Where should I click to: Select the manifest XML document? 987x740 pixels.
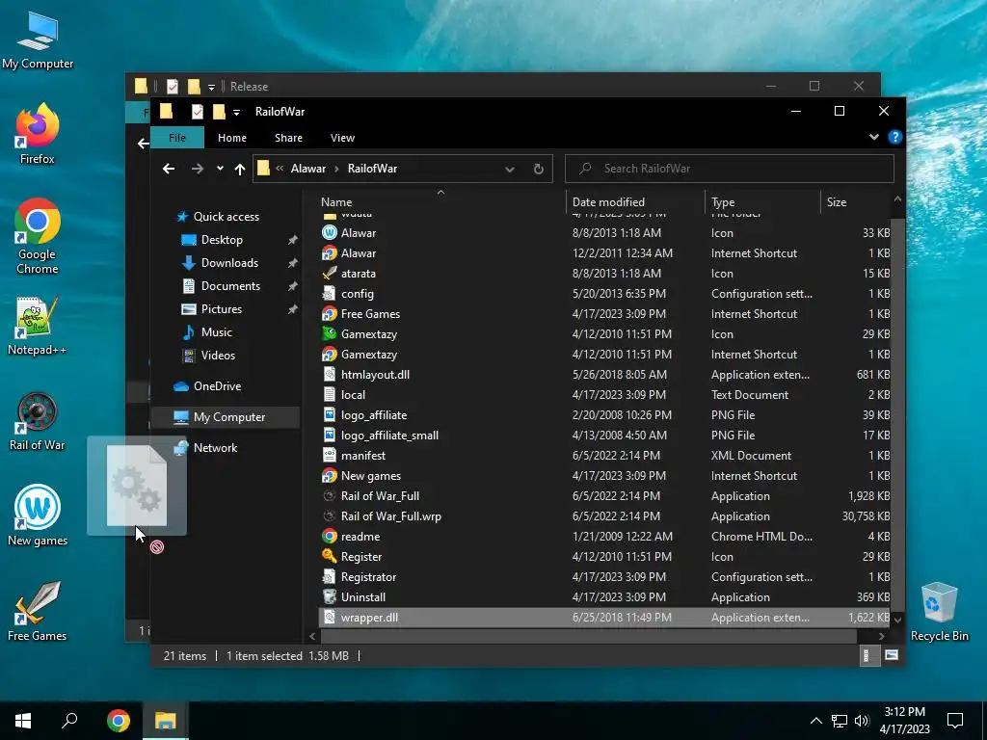point(604,456)
